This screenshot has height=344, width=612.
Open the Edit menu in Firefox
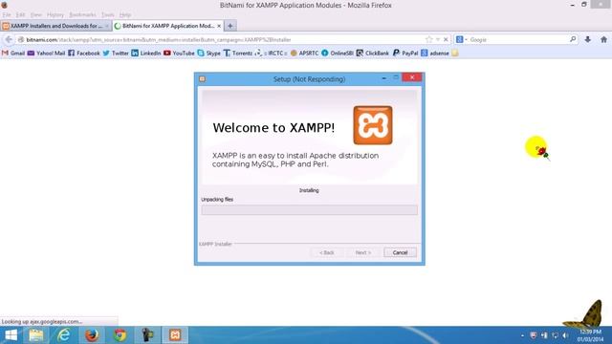pyautogui.click(x=20, y=15)
